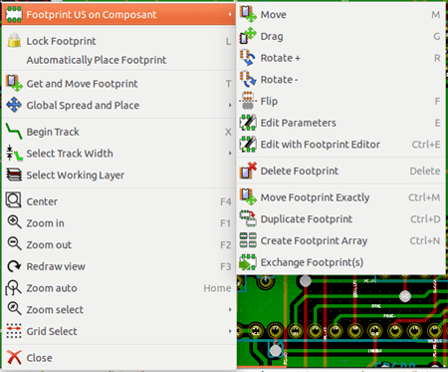Viewport: 448px width, 372px height.
Task: Select Flip entry label
Action: coord(269,101)
